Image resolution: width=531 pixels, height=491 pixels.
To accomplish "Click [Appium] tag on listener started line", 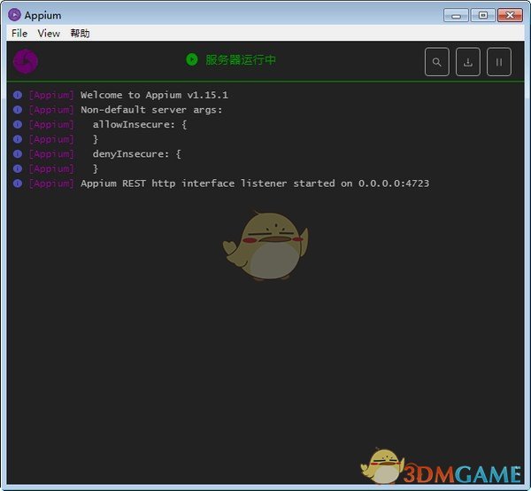I will click(51, 183).
